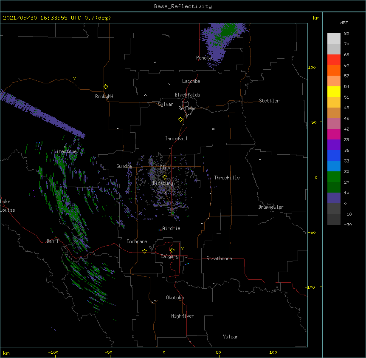Click the HighRiver label

(x=183, y=316)
